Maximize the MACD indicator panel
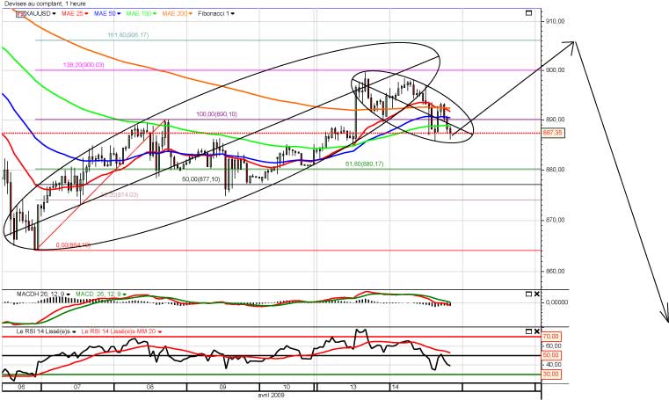Image resolution: width=669 pixels, height=400 pixels. click(527, 293)
